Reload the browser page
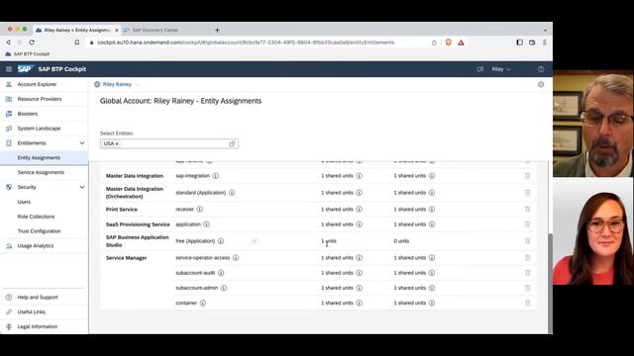 point(32,42)
